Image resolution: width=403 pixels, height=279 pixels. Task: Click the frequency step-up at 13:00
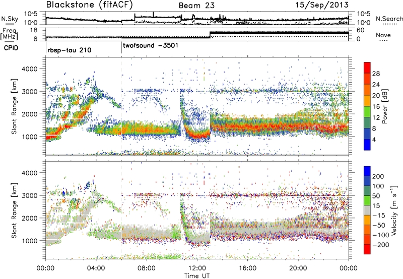(210, 35)
